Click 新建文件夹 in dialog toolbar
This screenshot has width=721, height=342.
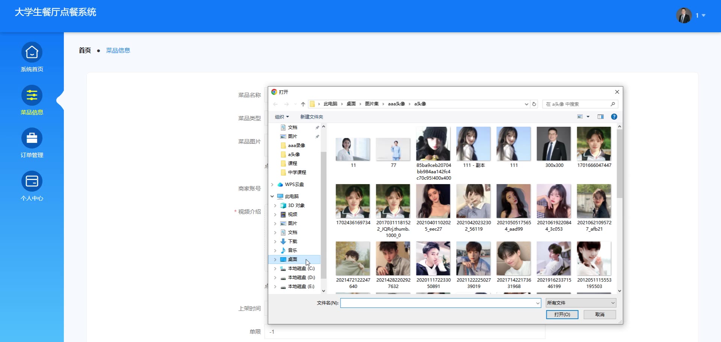coord(311,117)
